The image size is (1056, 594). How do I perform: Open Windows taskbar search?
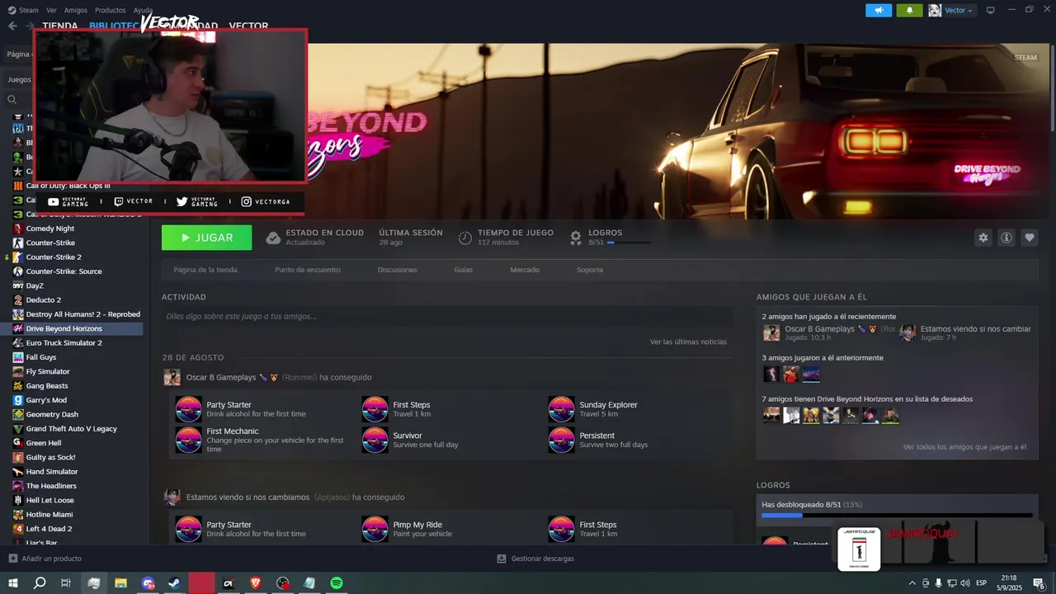tap(39, 583)
